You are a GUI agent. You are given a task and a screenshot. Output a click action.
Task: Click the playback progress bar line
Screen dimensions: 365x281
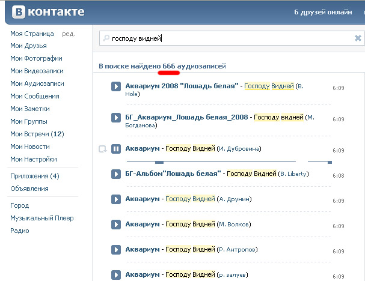point(211,161)
